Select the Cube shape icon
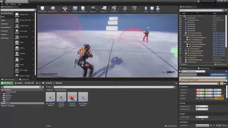 tap(17, 42)
